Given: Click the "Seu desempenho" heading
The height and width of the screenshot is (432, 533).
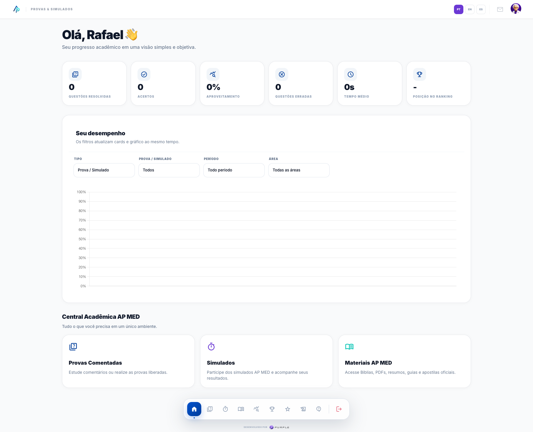Looking at the screenshot, I should point(100,133).
